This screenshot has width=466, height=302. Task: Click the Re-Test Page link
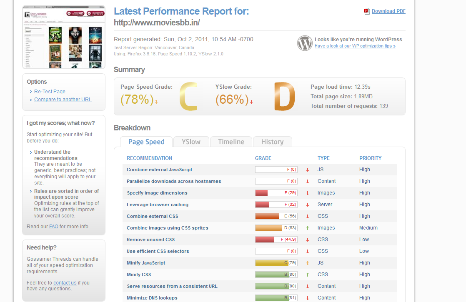tap(50, 92)
